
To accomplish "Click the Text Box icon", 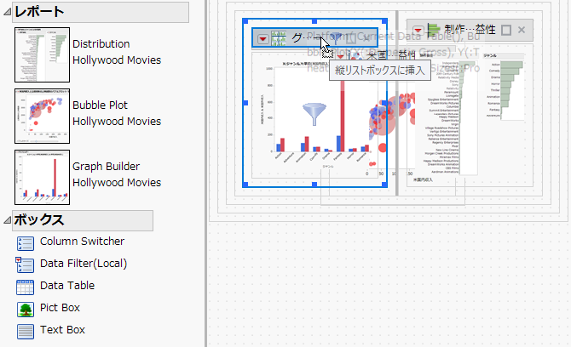I will click(26, 332).
